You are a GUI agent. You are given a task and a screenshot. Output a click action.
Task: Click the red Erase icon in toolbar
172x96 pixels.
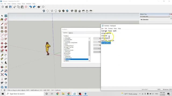point(26,7)
